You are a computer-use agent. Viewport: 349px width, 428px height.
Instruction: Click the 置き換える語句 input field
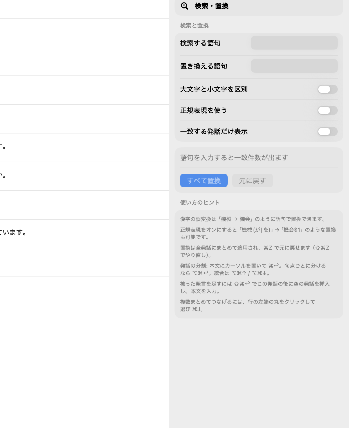(294, 66)
